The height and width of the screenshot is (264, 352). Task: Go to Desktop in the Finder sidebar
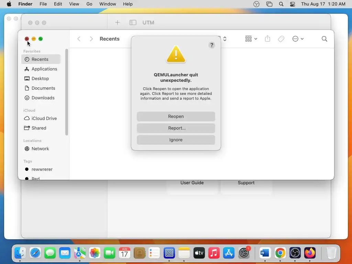pyautogui.click(x=41, y=79)
